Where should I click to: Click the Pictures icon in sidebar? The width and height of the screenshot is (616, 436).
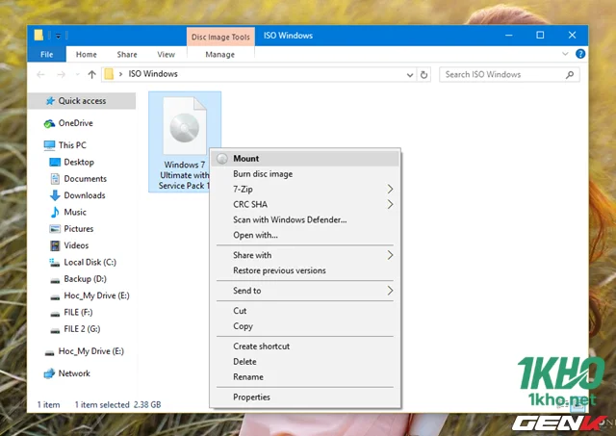click(55, 229)
